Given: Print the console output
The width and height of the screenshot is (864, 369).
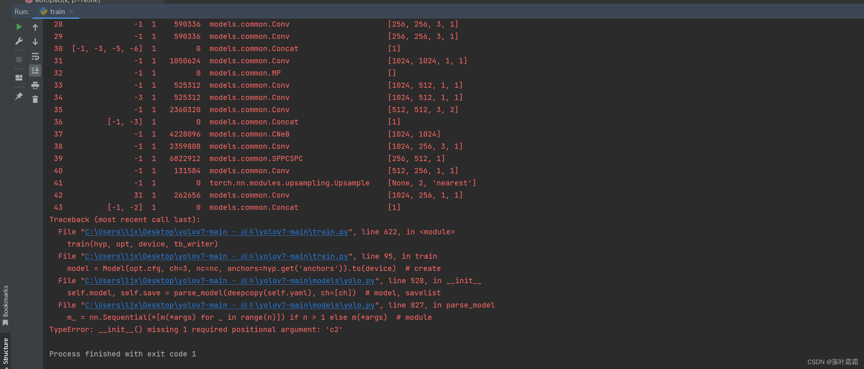Looking at the screenshot, I should click(x=35, y=85).
